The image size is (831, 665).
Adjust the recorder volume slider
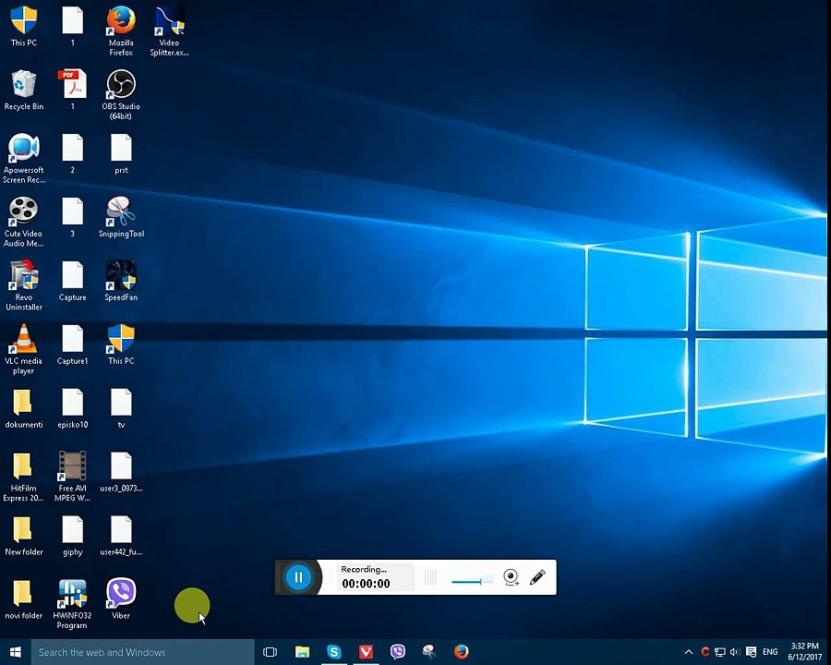pos(472,581)
